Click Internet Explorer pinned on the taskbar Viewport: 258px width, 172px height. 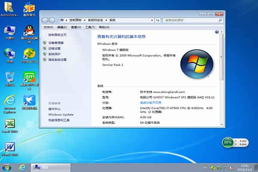coord(22,167)
